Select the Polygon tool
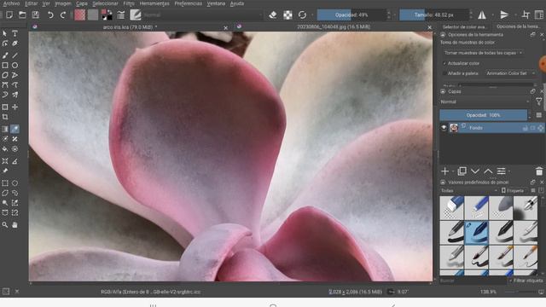546x307 pixels. (x=5, y=75)
